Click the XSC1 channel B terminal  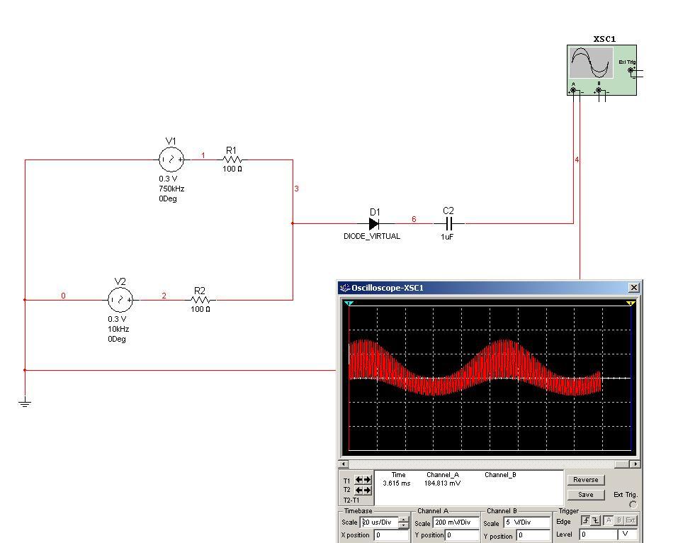pos(599,91)
